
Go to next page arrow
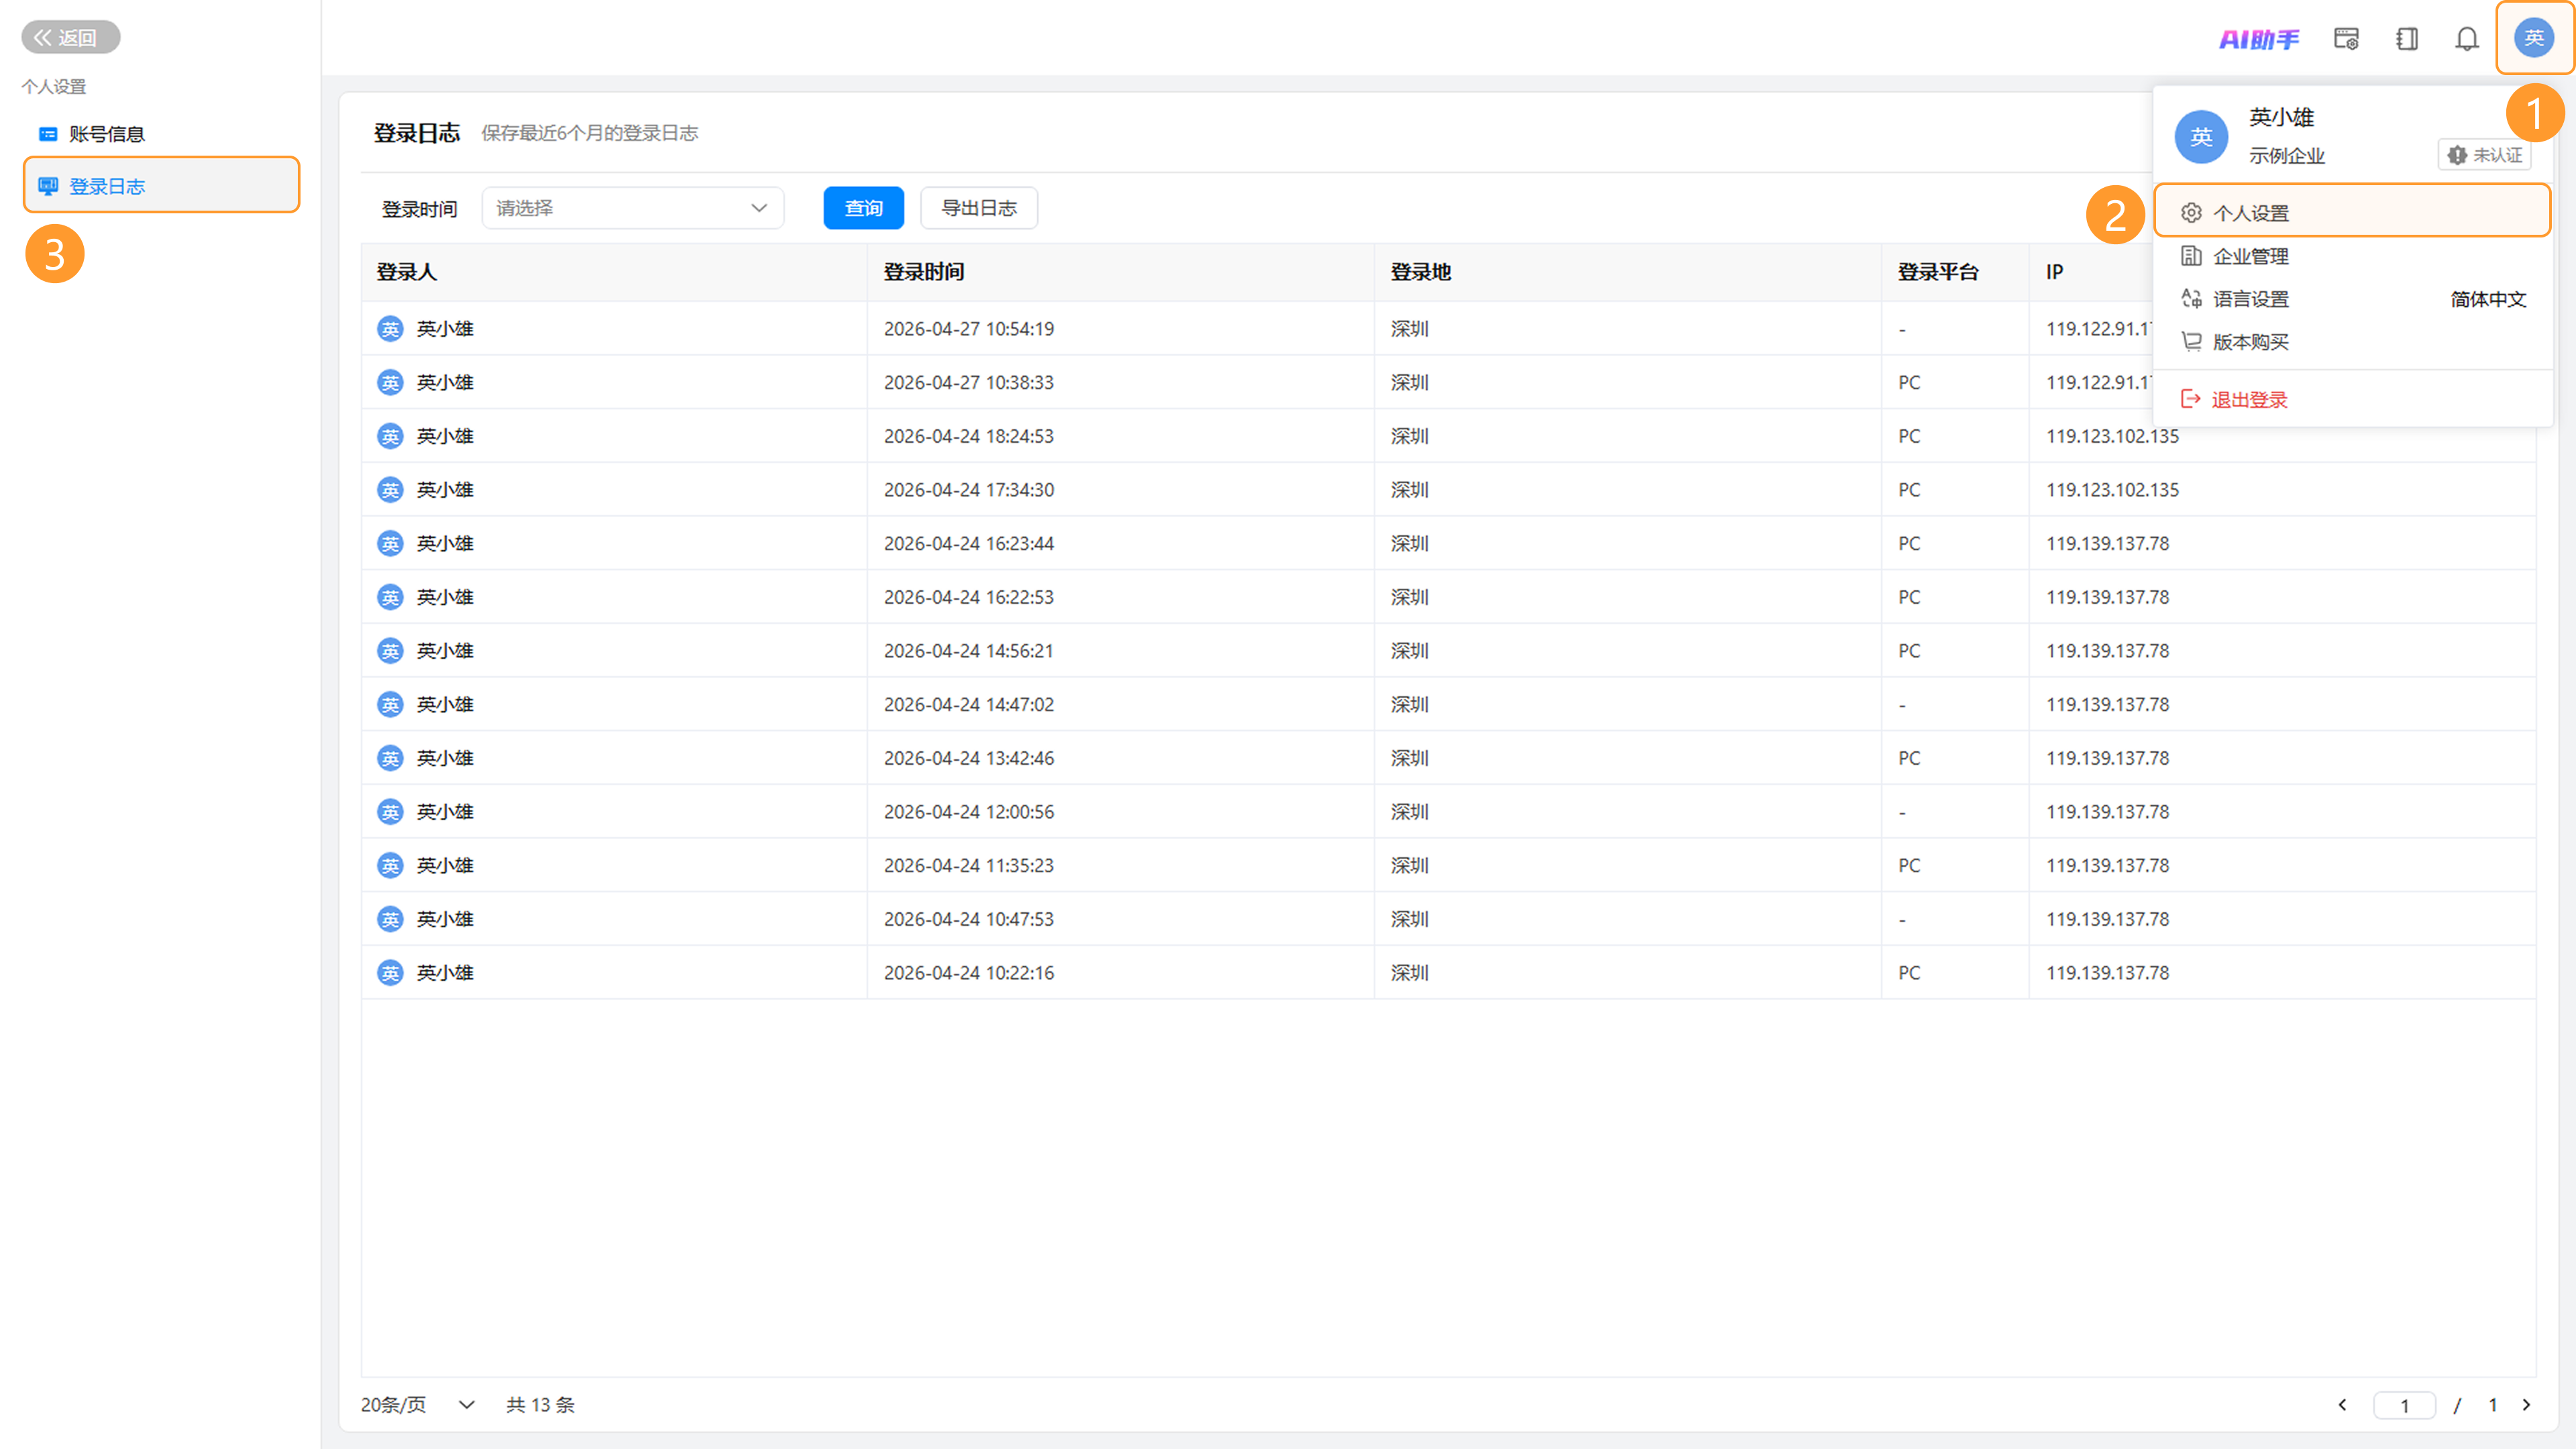point(2526,1405)
